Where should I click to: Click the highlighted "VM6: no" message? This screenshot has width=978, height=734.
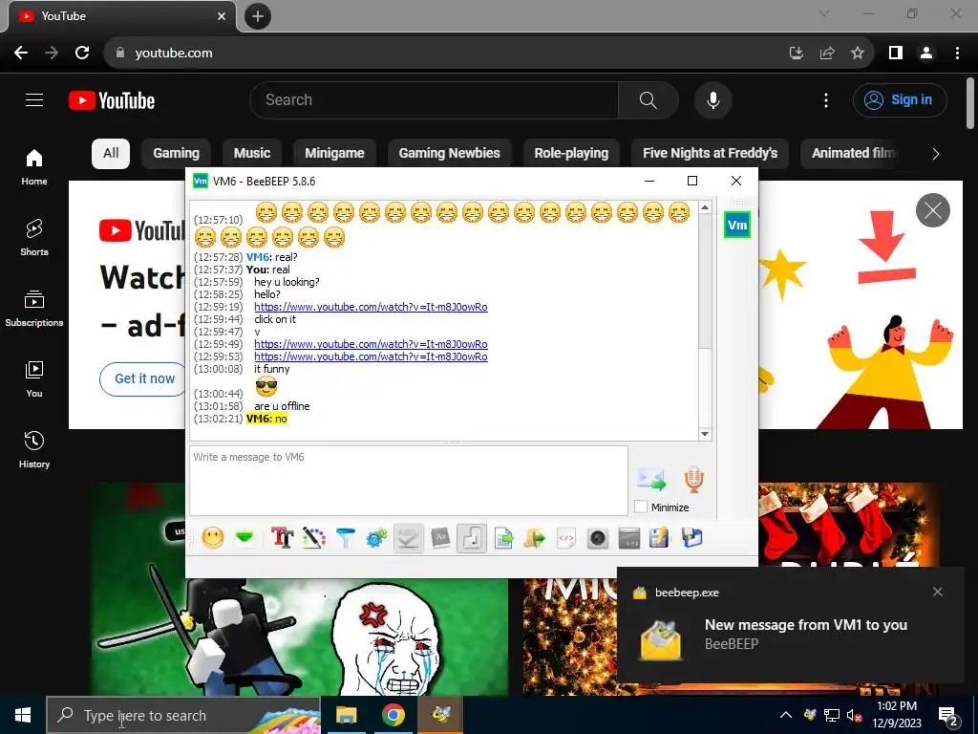[266, 419]
